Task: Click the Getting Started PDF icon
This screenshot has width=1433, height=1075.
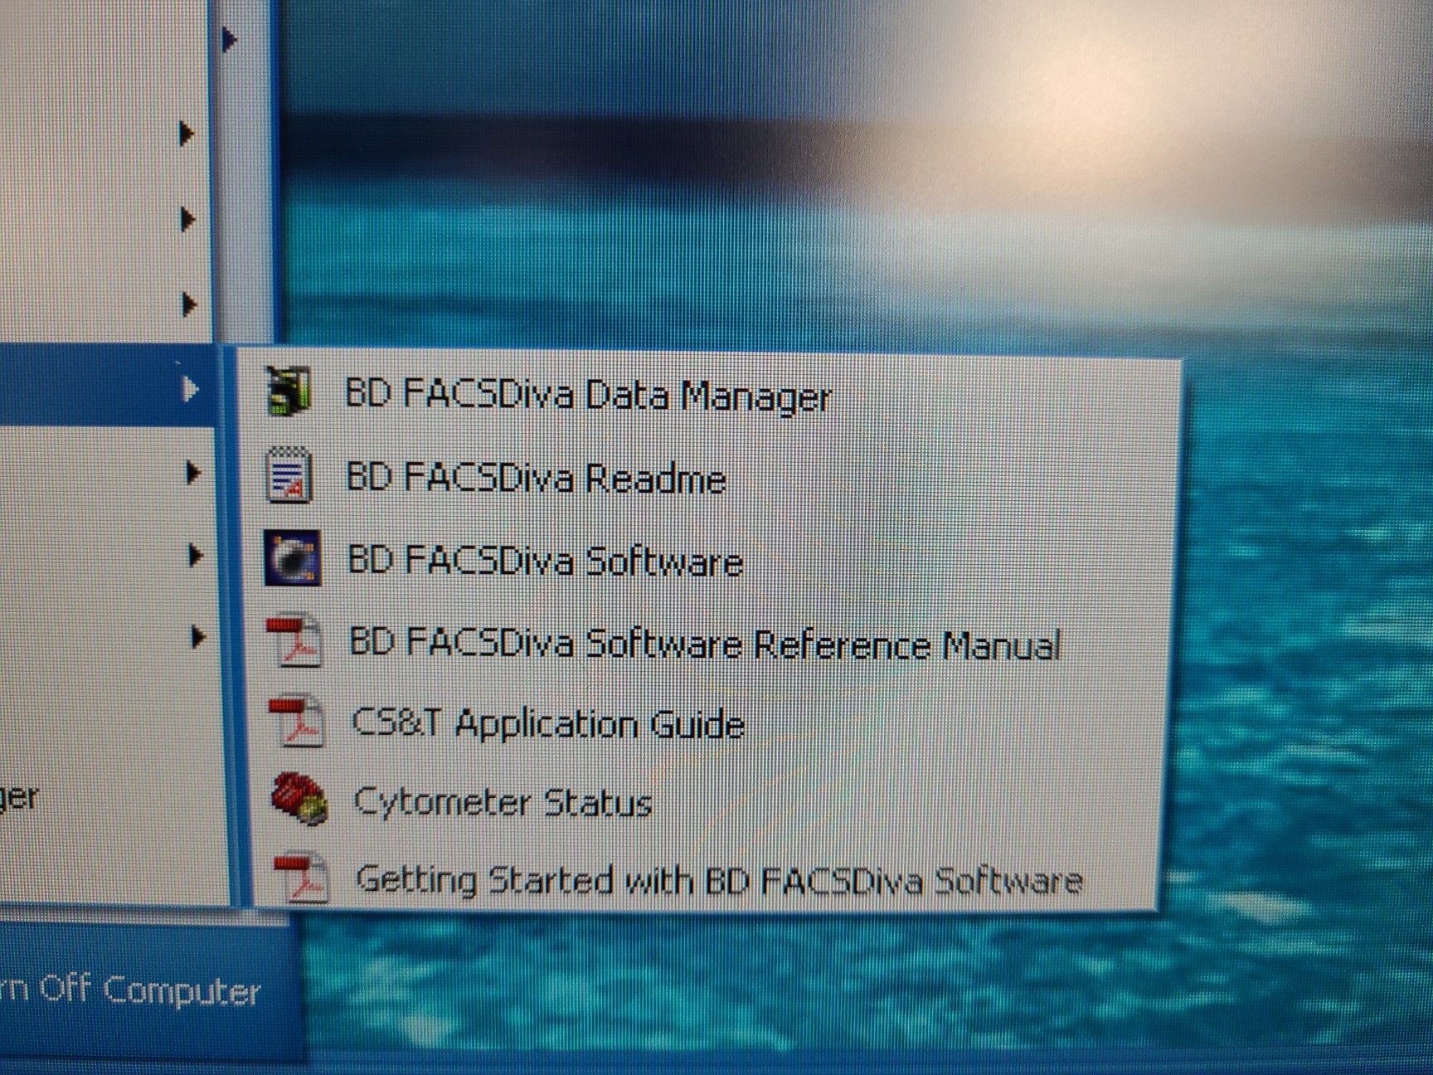Action: [x=302, y=877]
